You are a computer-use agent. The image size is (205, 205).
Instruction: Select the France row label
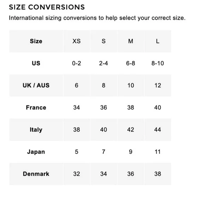36,107
